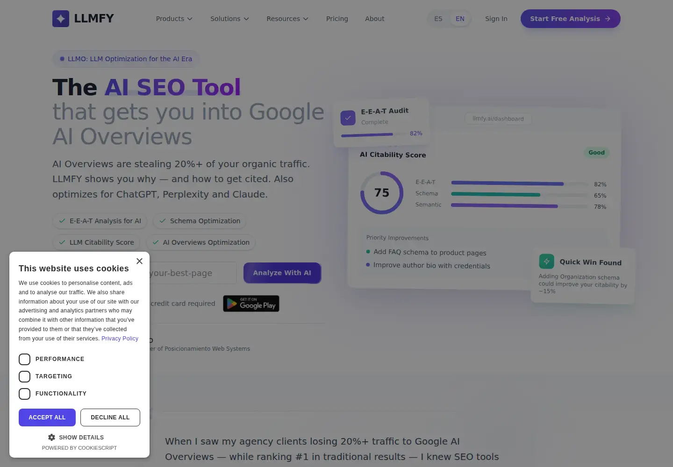Click the arrow in Start Free Analysis

click(608, 19)
